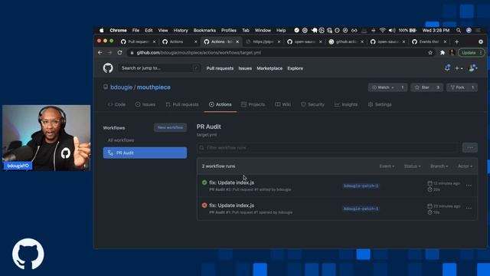Click the Filter workflow runs field

[328, 148]
